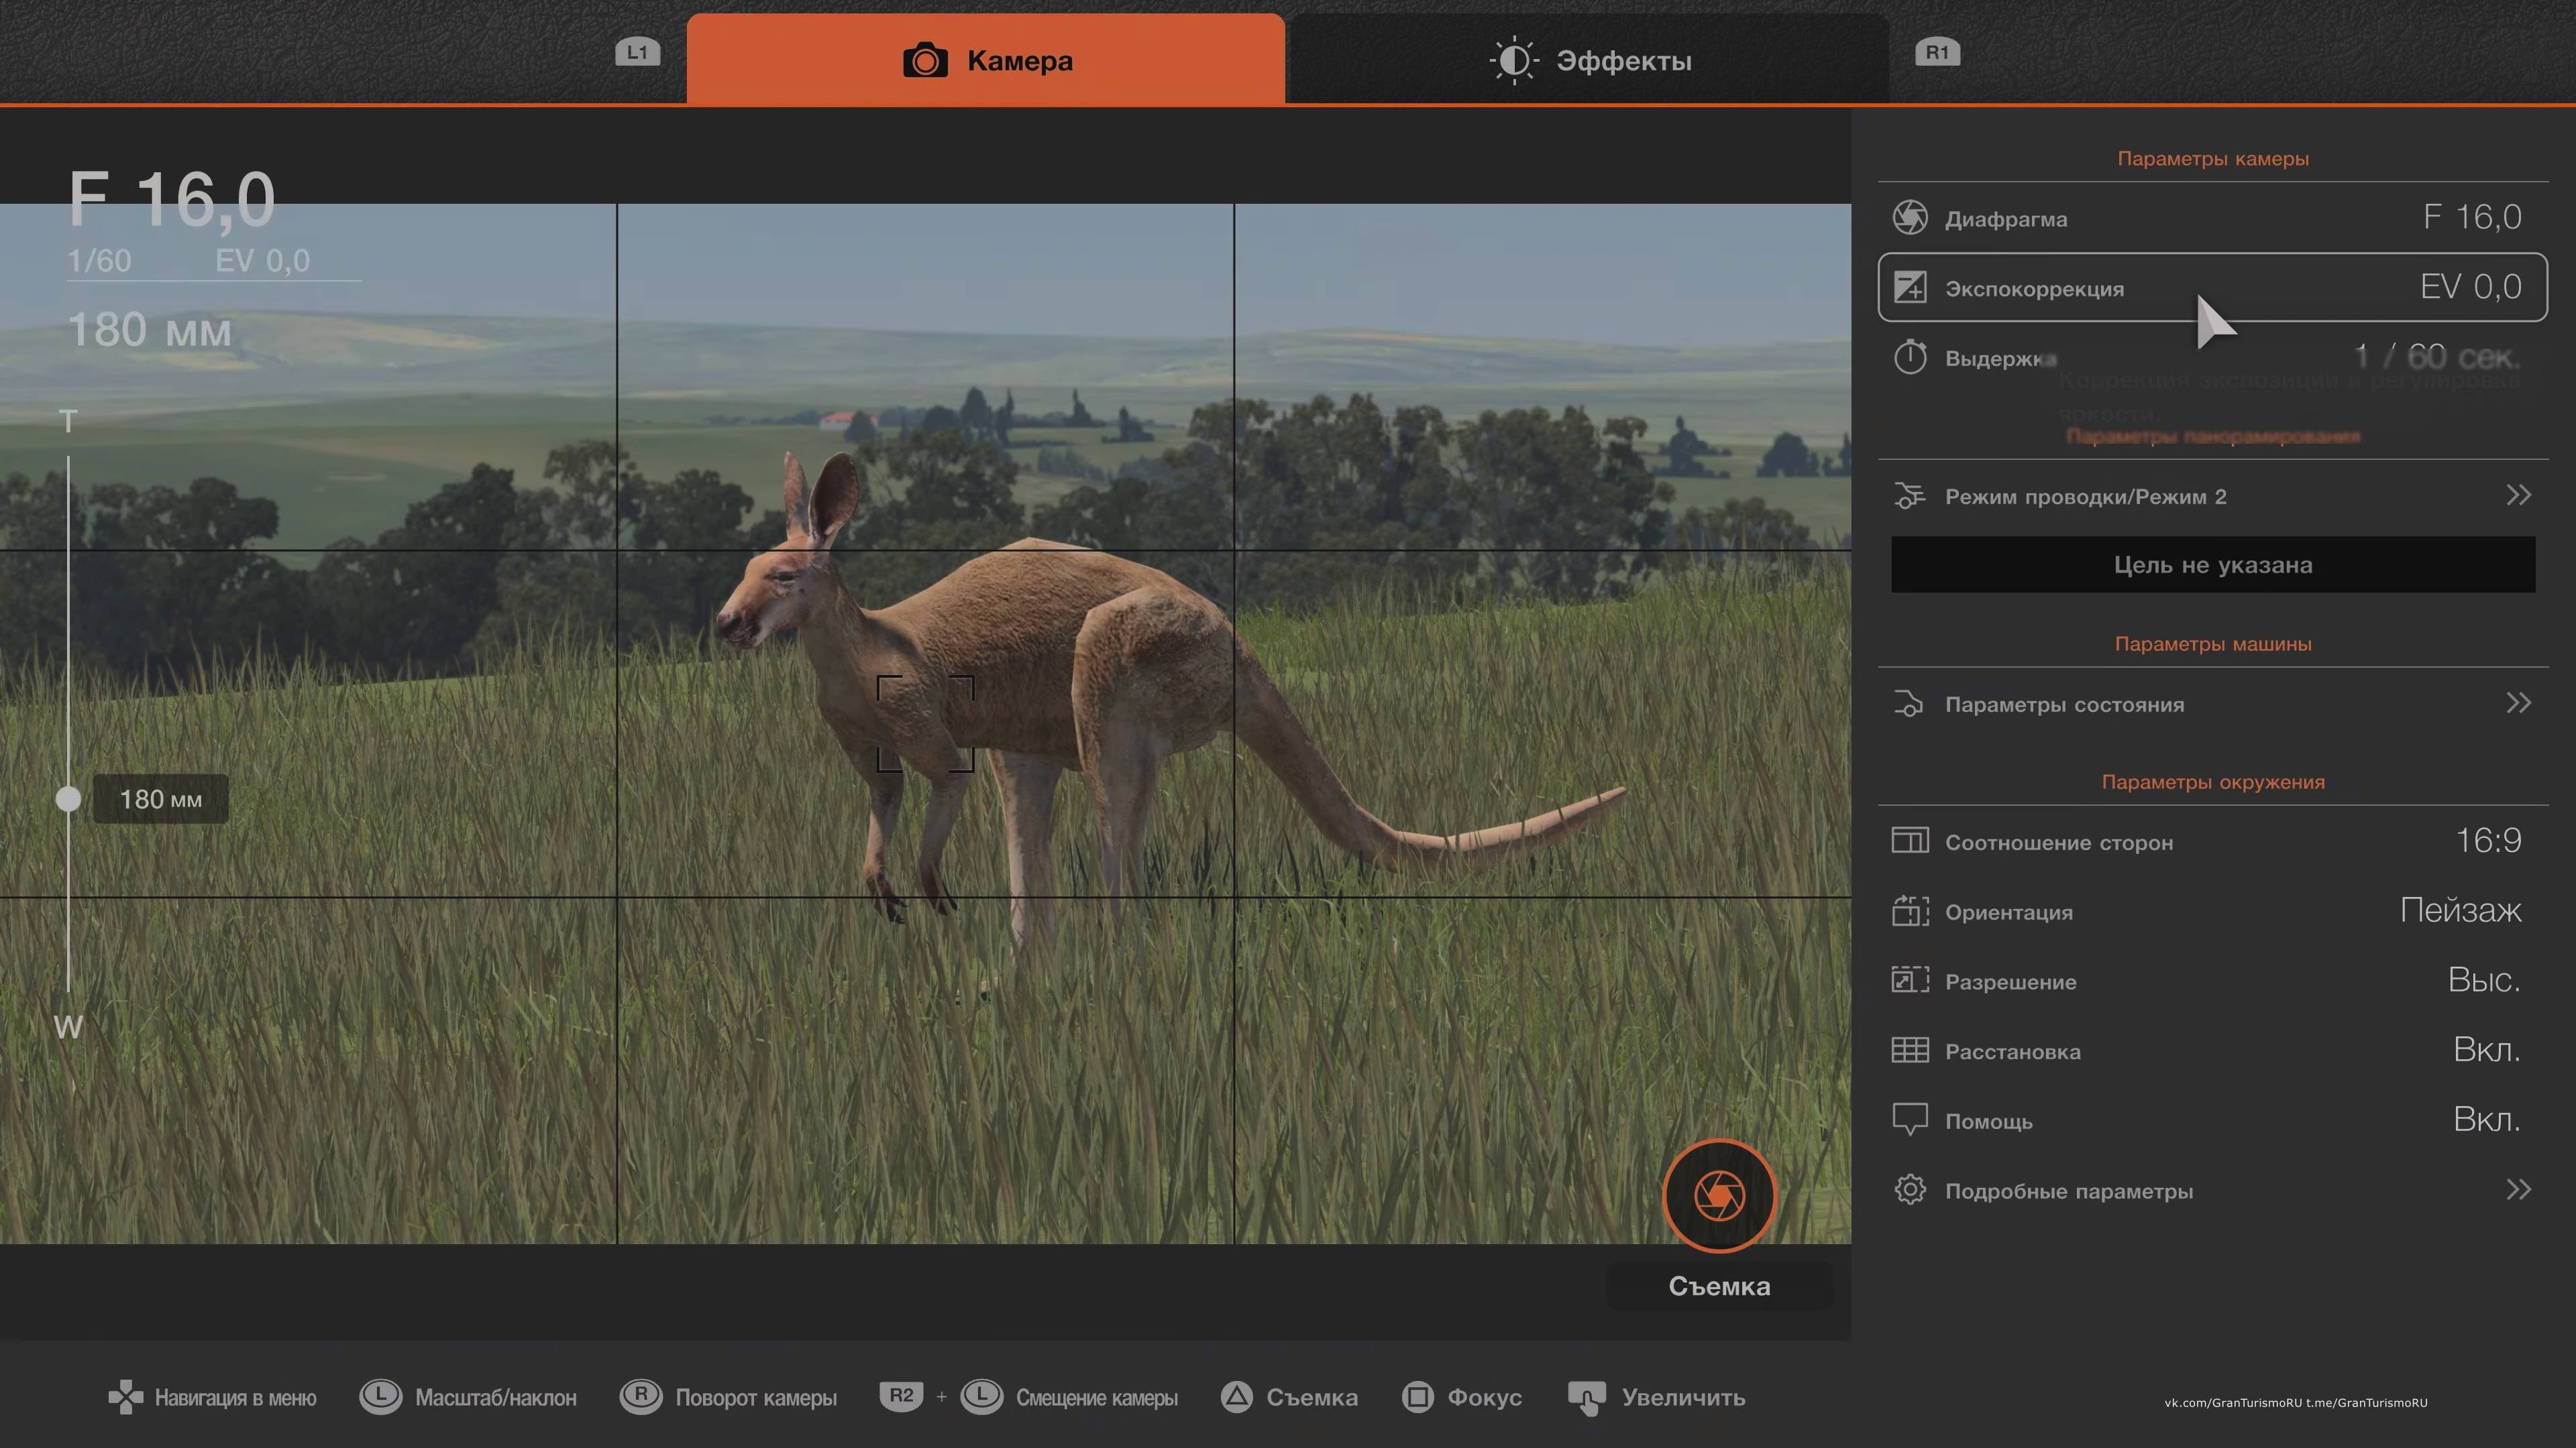The width and height of the screenshot is (2576, 1448).
Task: Click the R1 shoulder button indicator
Action: [x=1937, y=52]
